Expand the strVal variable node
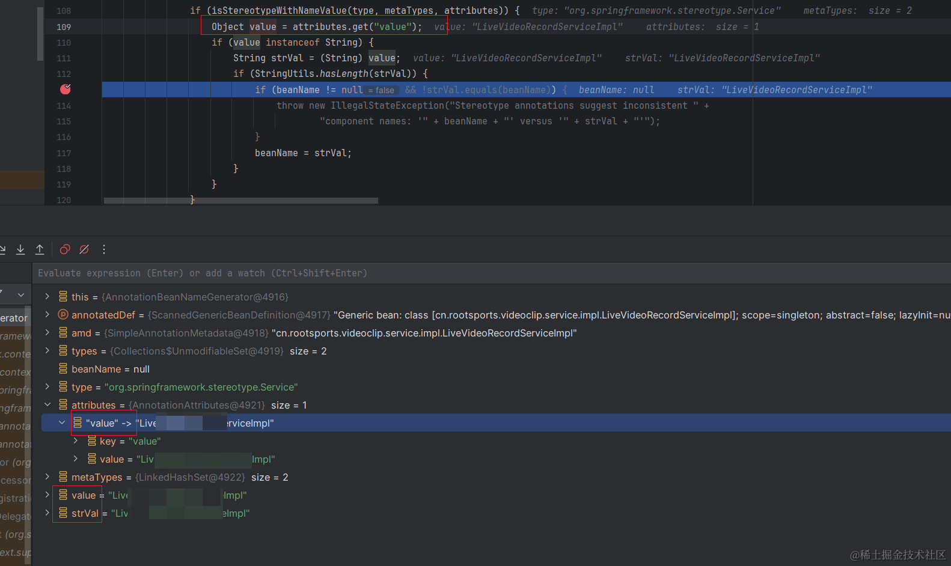The height and width of the screenshot is (566, 951). pyautogui.click(x=47, y=513)
